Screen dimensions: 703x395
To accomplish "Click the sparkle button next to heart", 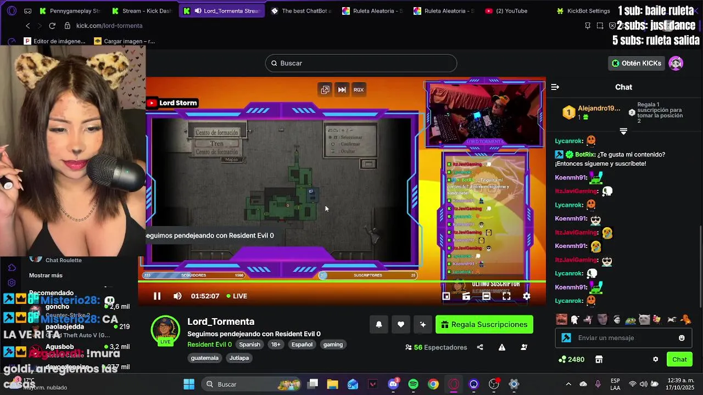I will (423, 324).
